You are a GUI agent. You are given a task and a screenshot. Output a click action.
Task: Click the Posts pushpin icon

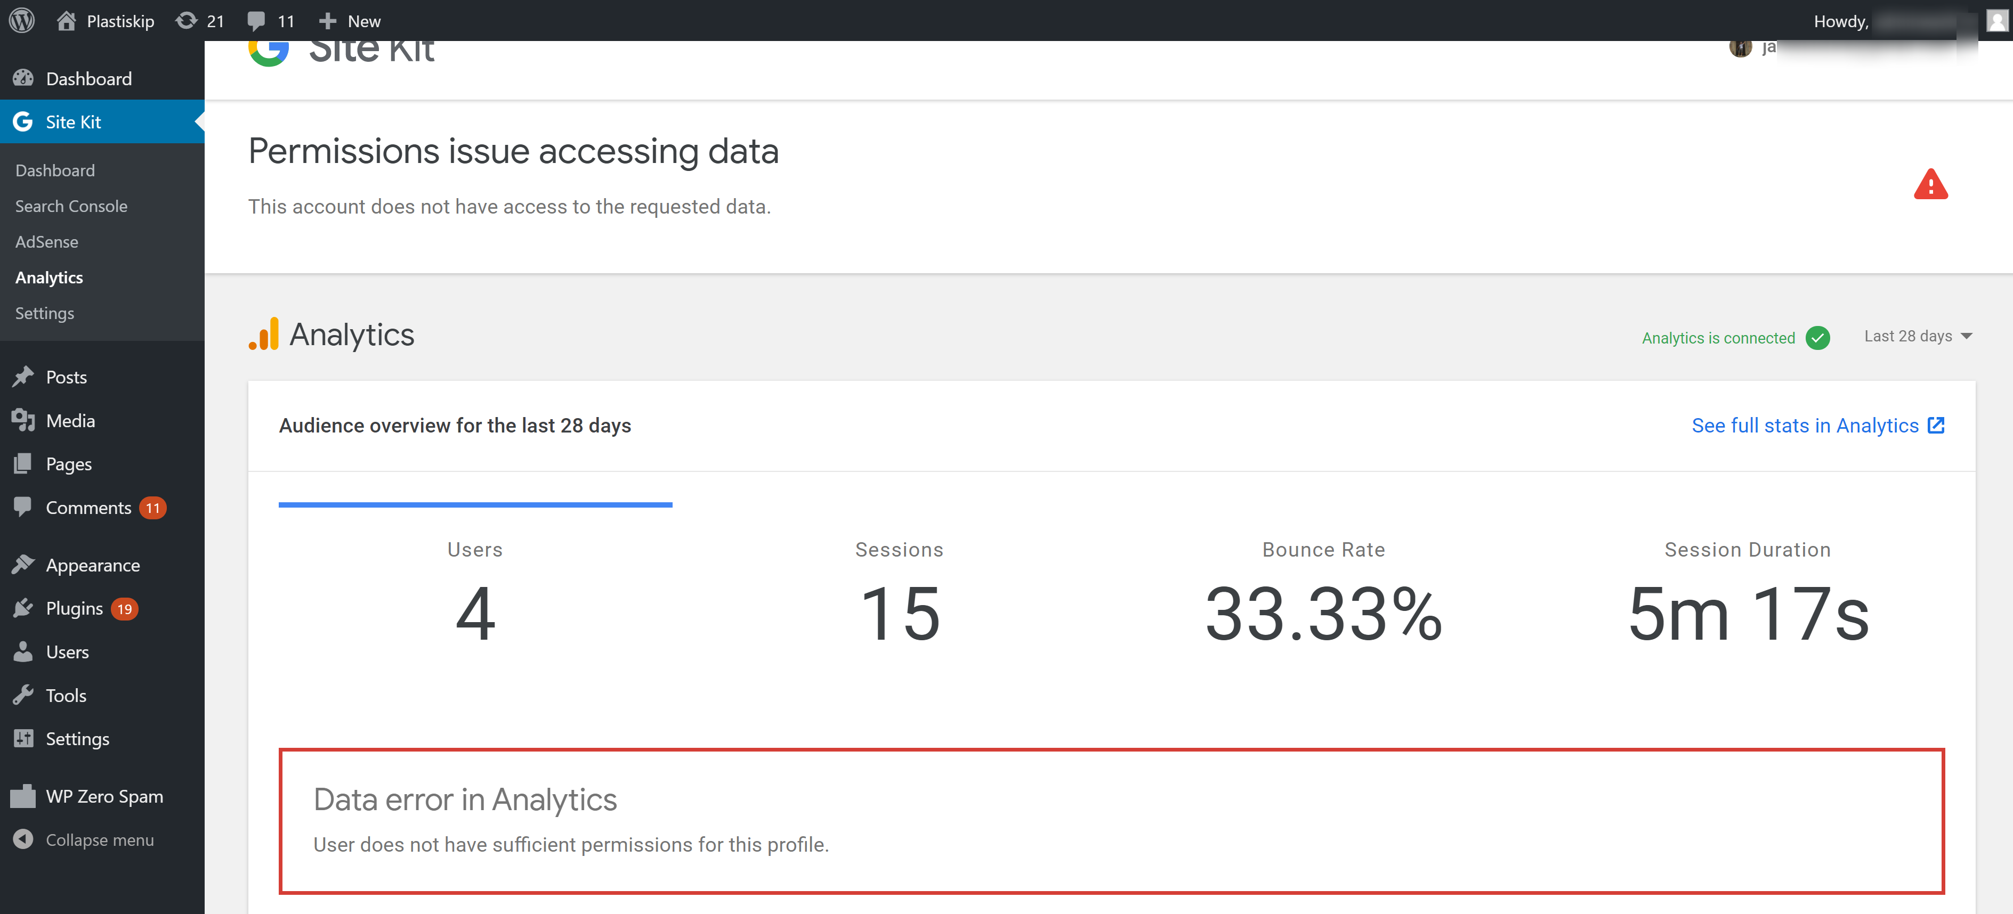pos(23,377)
